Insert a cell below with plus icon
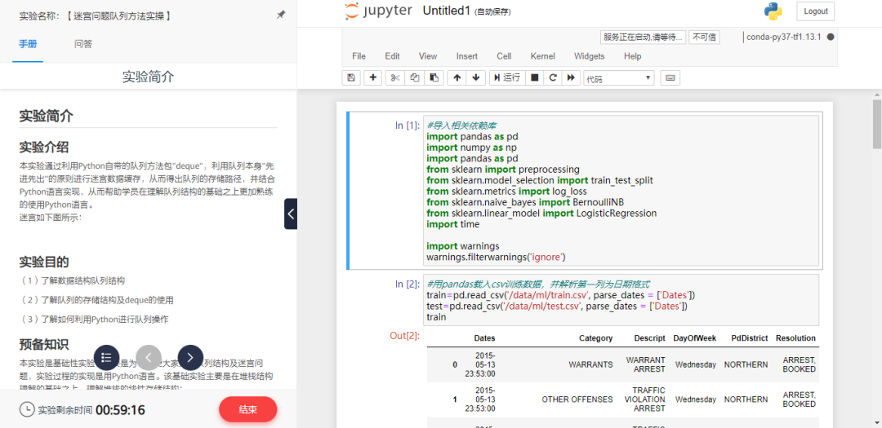Image resolution: width=882 pixels, height=428 pixels. pyautogui.click(x=374, y=77)
